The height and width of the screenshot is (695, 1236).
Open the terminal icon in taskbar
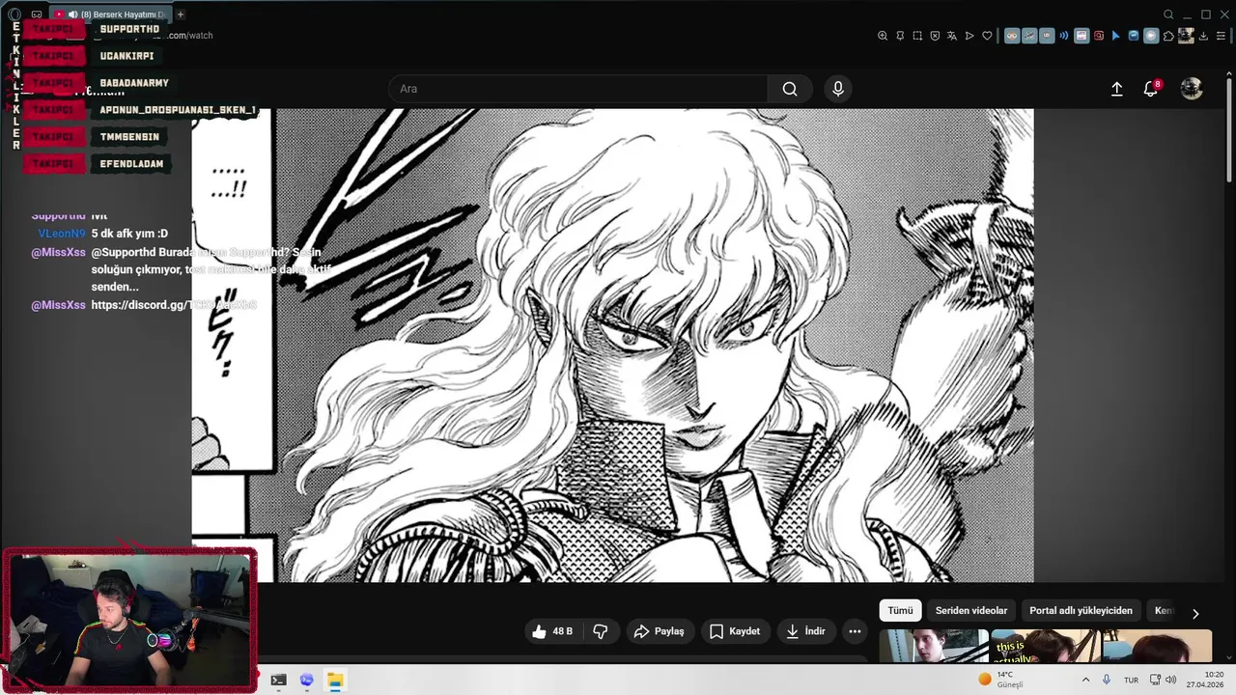pos(278,680)
